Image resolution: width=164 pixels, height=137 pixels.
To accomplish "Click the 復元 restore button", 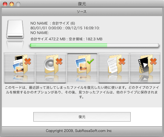I will (x=82, y=117).
